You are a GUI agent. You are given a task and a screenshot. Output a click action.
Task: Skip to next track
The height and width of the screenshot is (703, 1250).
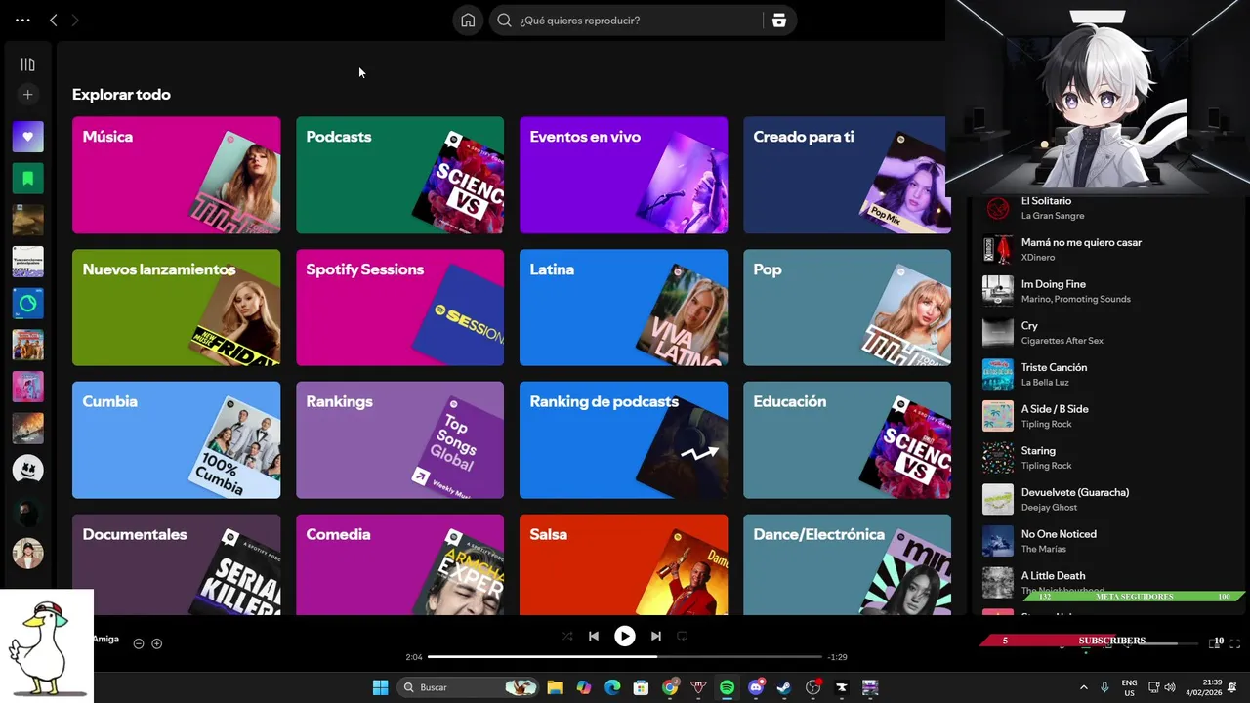656,636
